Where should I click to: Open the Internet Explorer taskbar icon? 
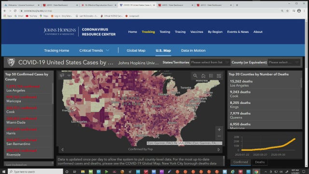click(233, 172)
